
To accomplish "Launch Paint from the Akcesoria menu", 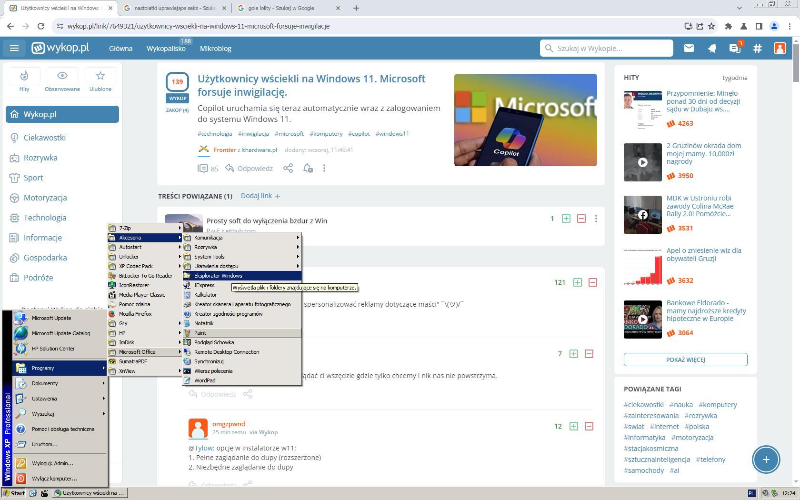I will click(200, 333).
